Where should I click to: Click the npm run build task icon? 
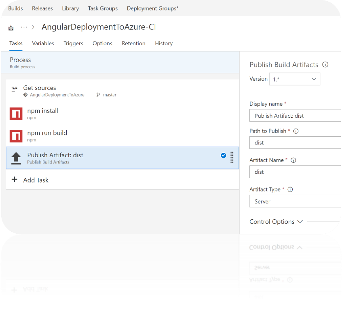pos(16,136)
